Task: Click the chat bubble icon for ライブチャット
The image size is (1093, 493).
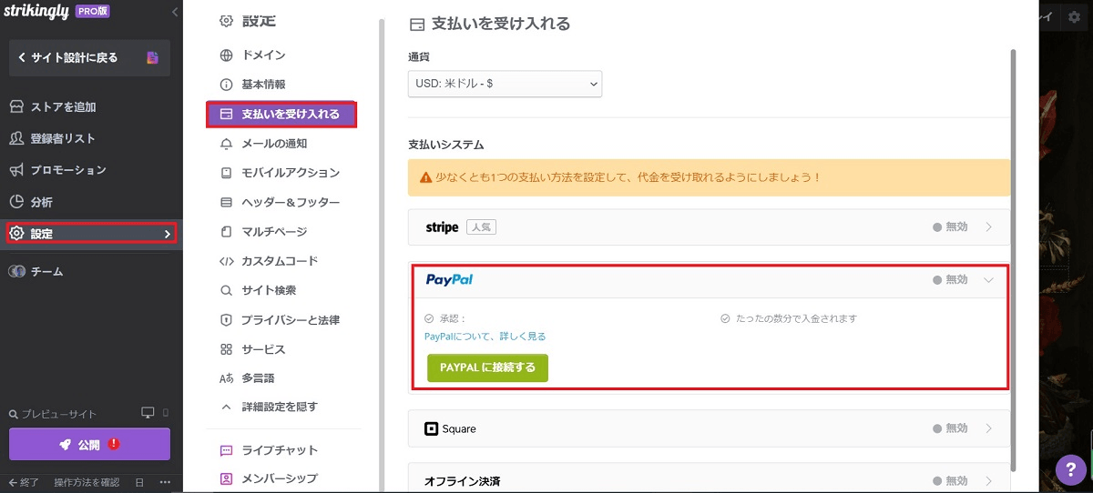Action: (227, 450)
